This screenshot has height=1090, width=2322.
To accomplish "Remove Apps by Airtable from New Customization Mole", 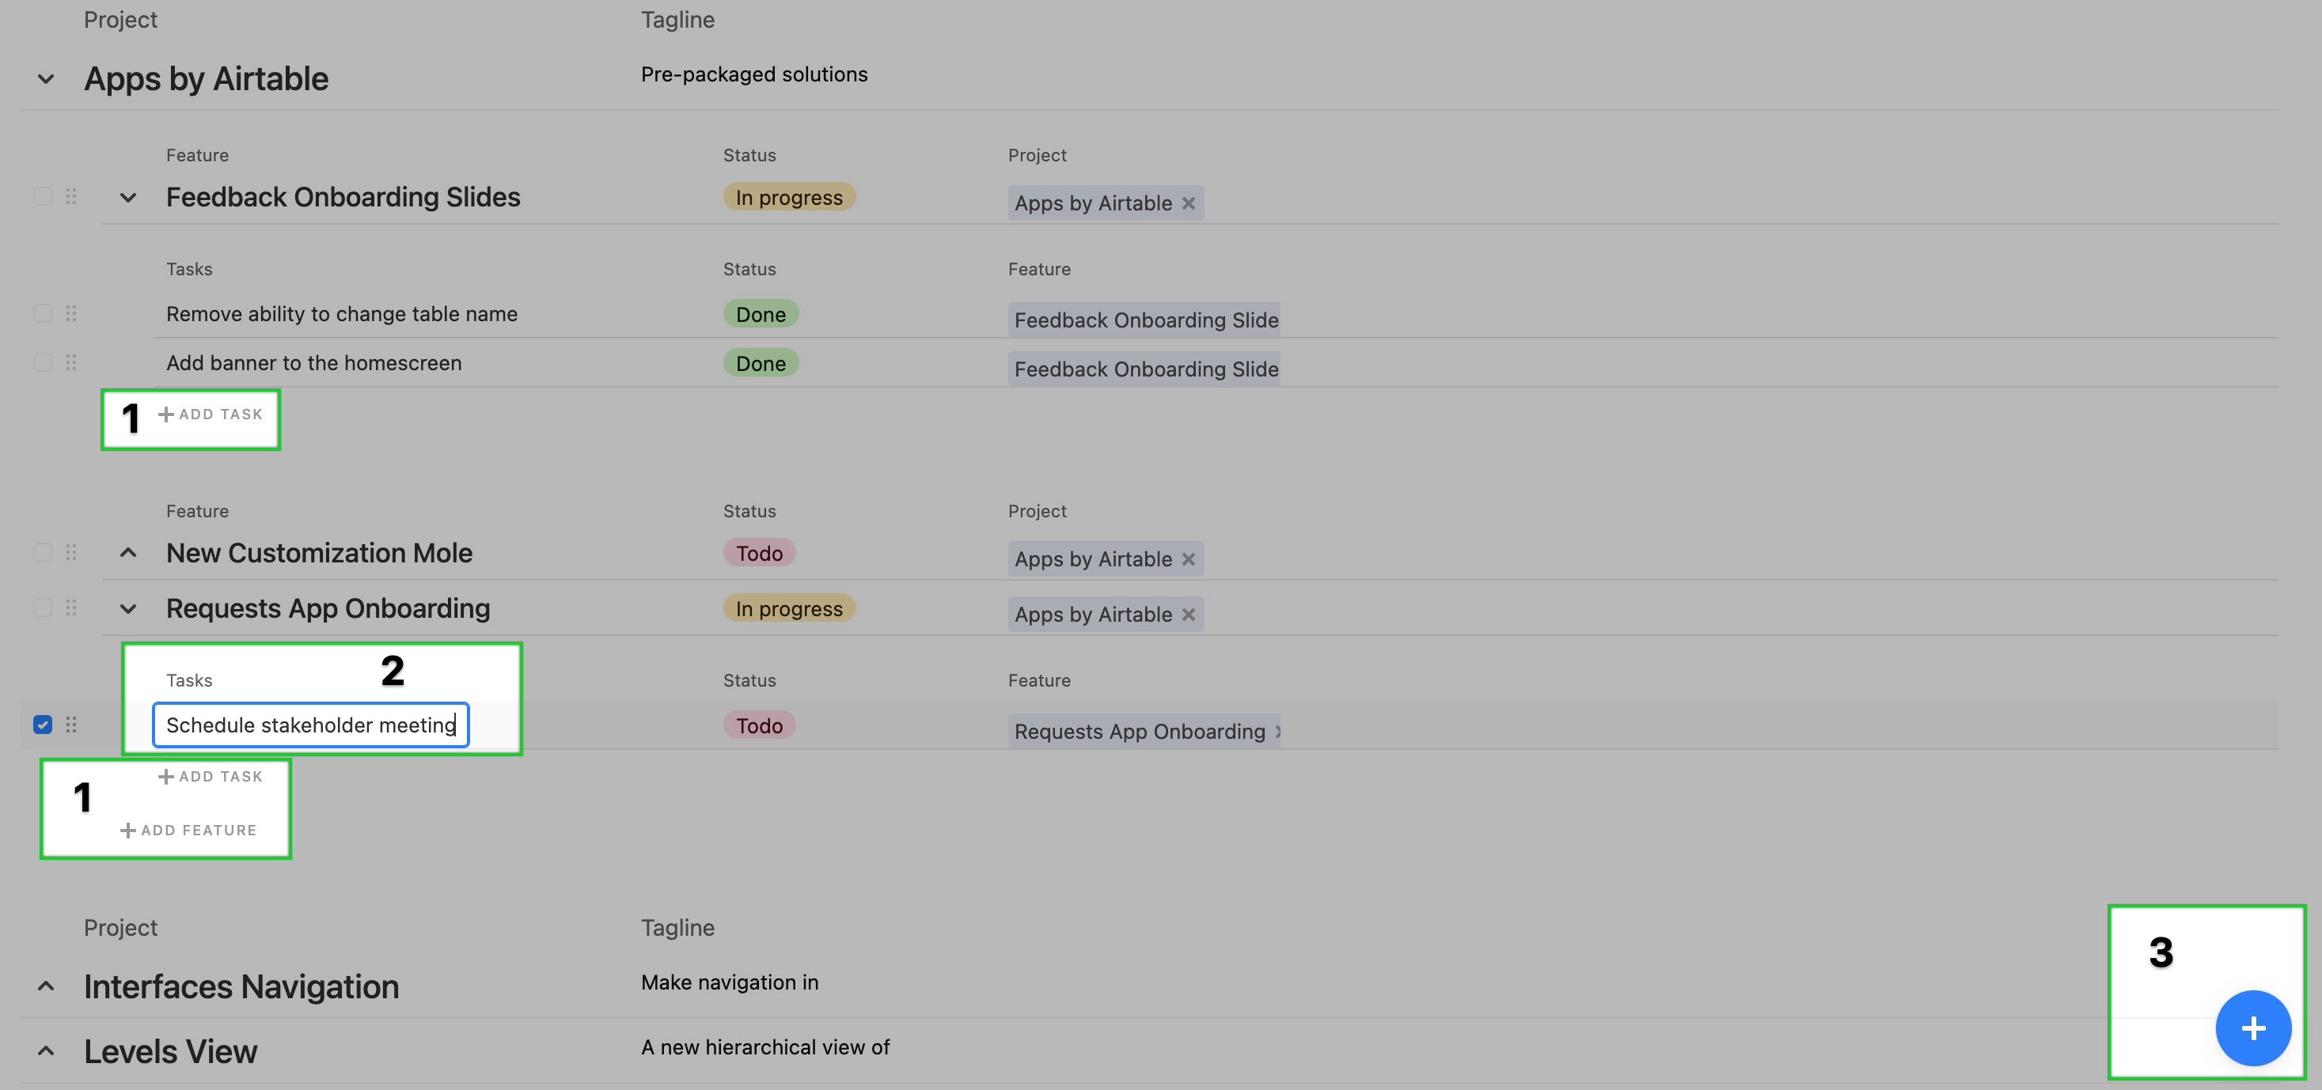I will [1188, 559].
